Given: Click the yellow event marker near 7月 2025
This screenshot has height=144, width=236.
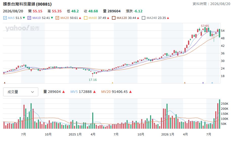Looking at the screenshot, I should (112, 83).
